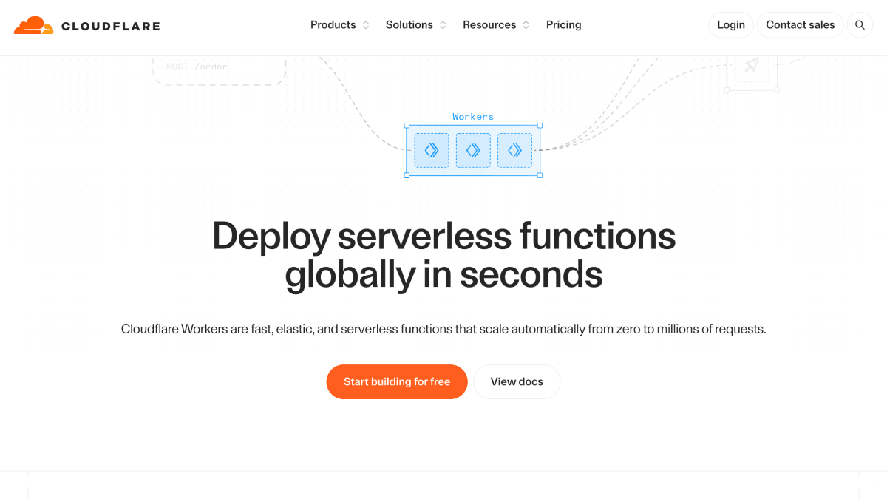Click the Cloudflare cloud logo
This screenshot has height=499, width=887.
[x=33, y=25]
